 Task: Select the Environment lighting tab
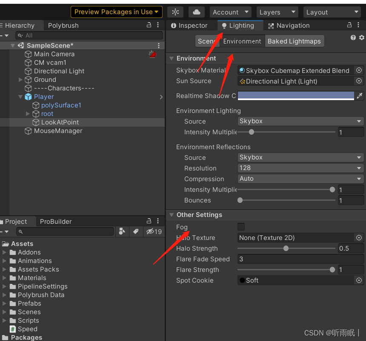(x=242, y=41)
